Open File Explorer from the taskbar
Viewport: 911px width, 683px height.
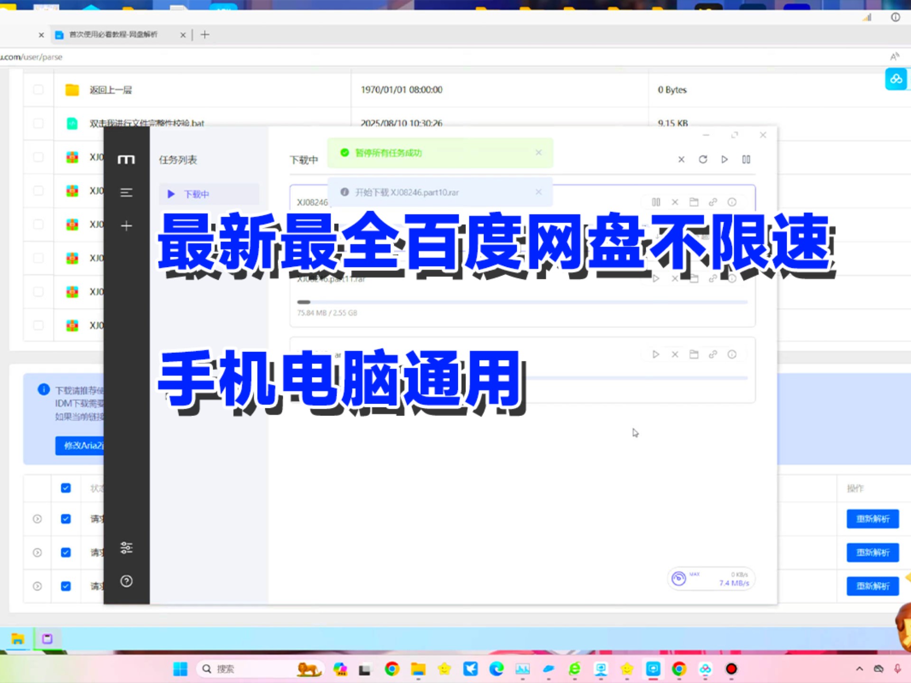418,669
